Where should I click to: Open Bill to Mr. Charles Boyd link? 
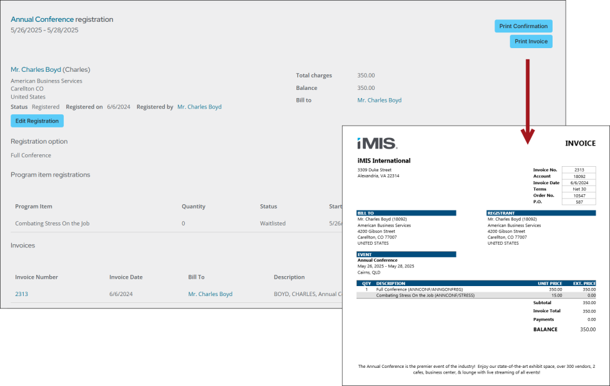click(380, 100)
